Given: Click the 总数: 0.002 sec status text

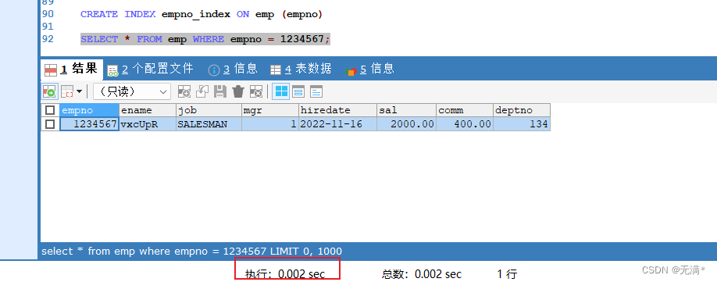Looking at the screenshot, I should click(422, 274).
